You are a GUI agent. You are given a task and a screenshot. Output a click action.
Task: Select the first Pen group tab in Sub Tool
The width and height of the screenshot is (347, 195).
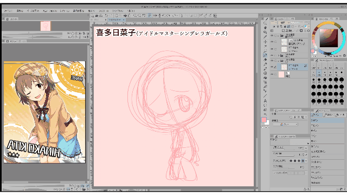[x=317, y=115]
